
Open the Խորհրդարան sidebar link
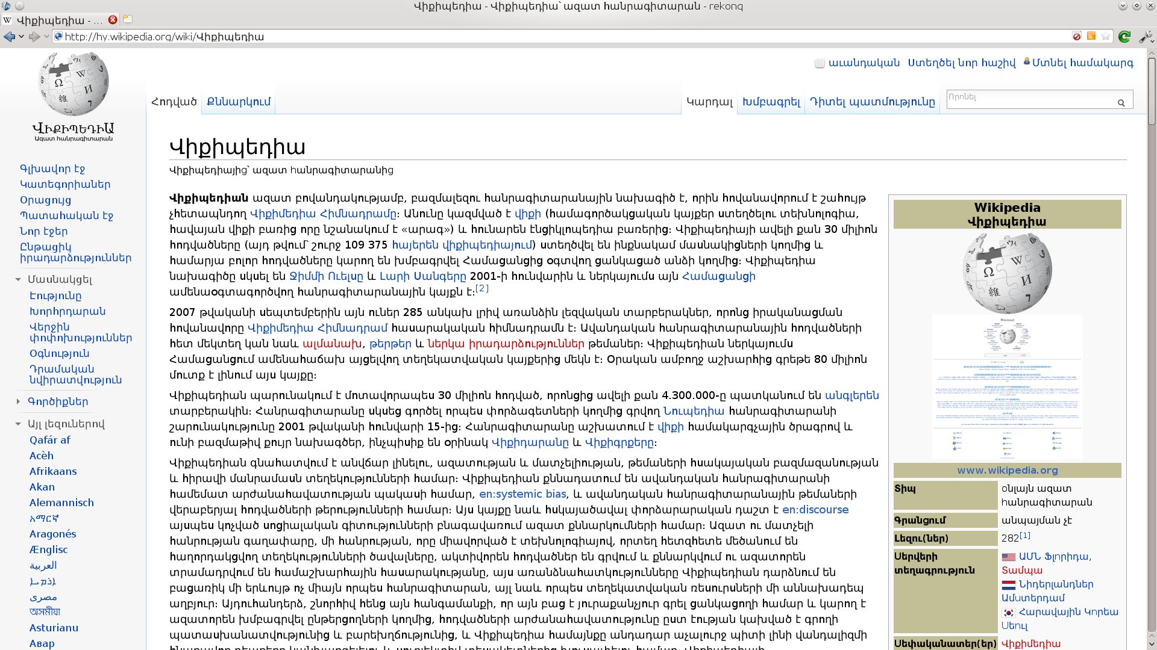pyautogui.click(x=67, y=311)
